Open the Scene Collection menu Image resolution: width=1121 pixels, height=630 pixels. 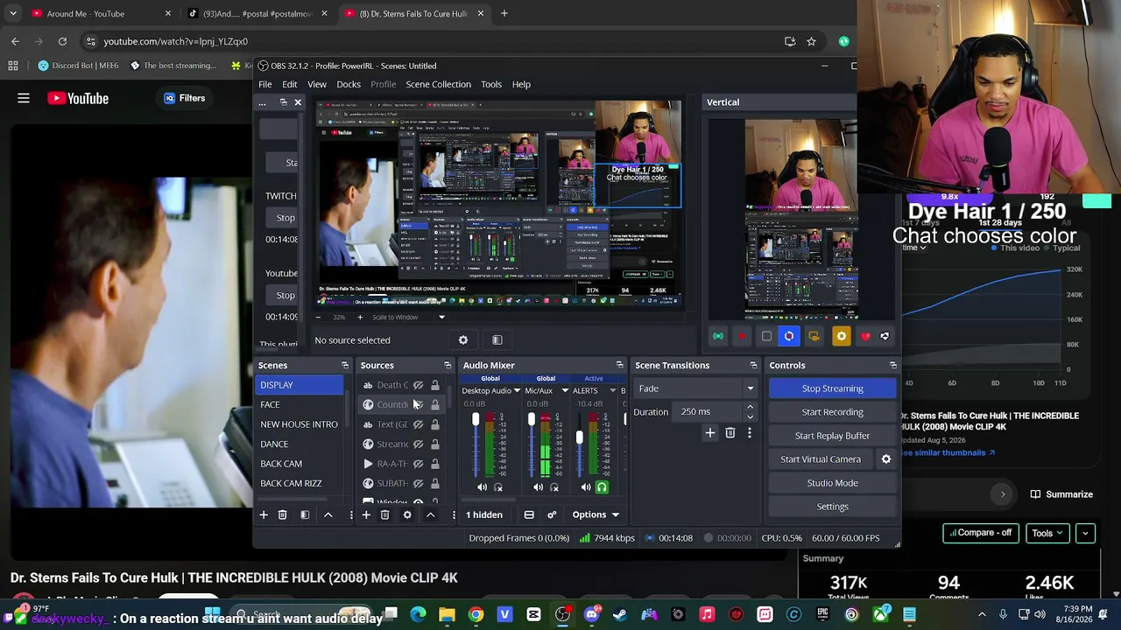coord(438,84)
